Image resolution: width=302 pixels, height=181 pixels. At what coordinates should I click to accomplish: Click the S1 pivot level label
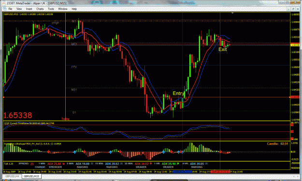coord(74,113)
